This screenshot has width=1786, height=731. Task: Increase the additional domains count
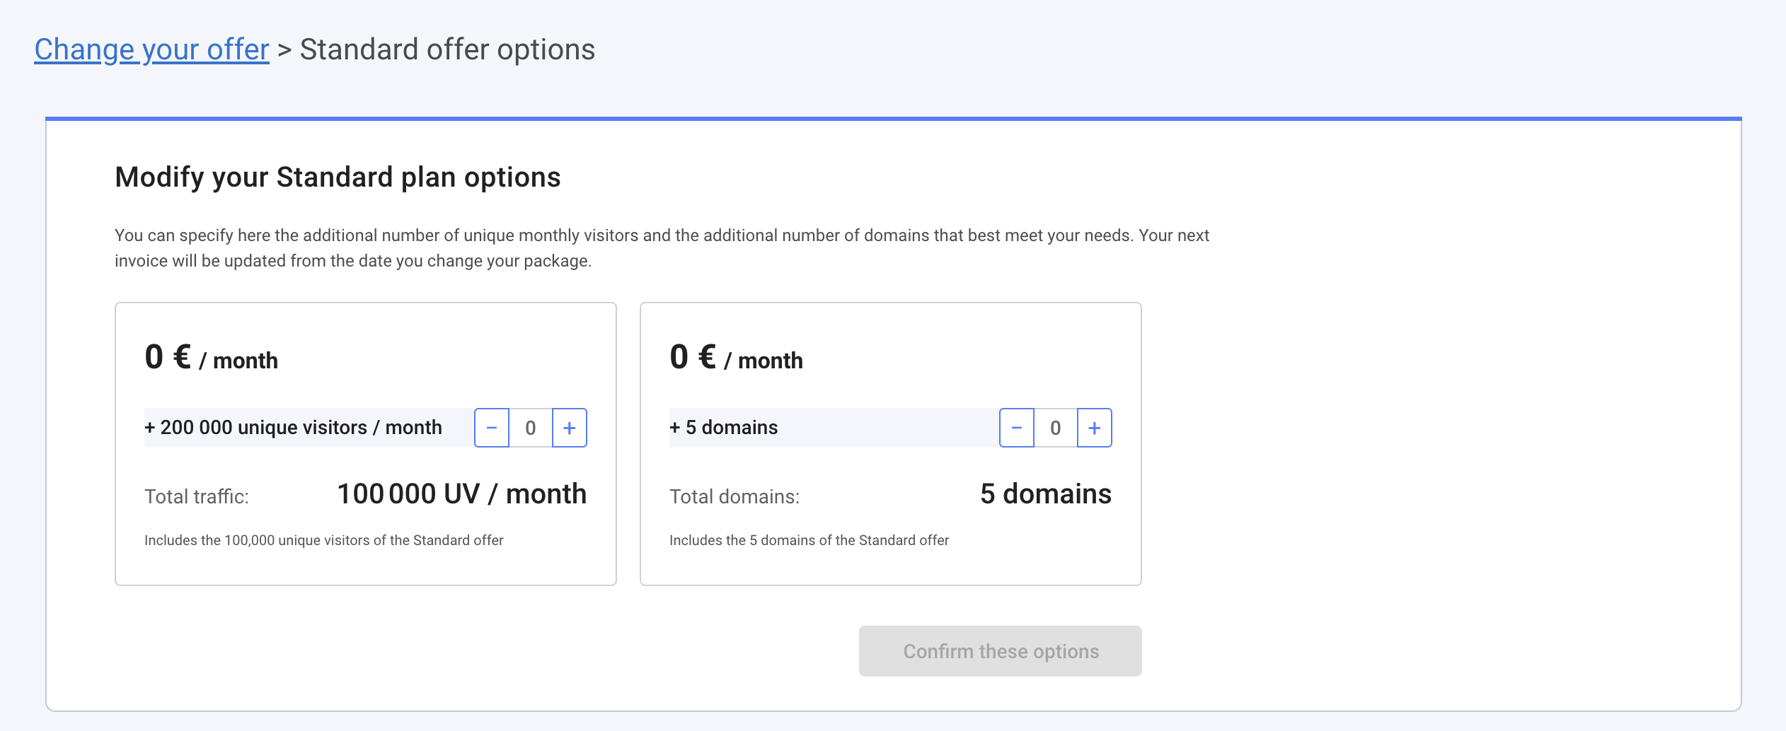click(x=1094, y=428)
